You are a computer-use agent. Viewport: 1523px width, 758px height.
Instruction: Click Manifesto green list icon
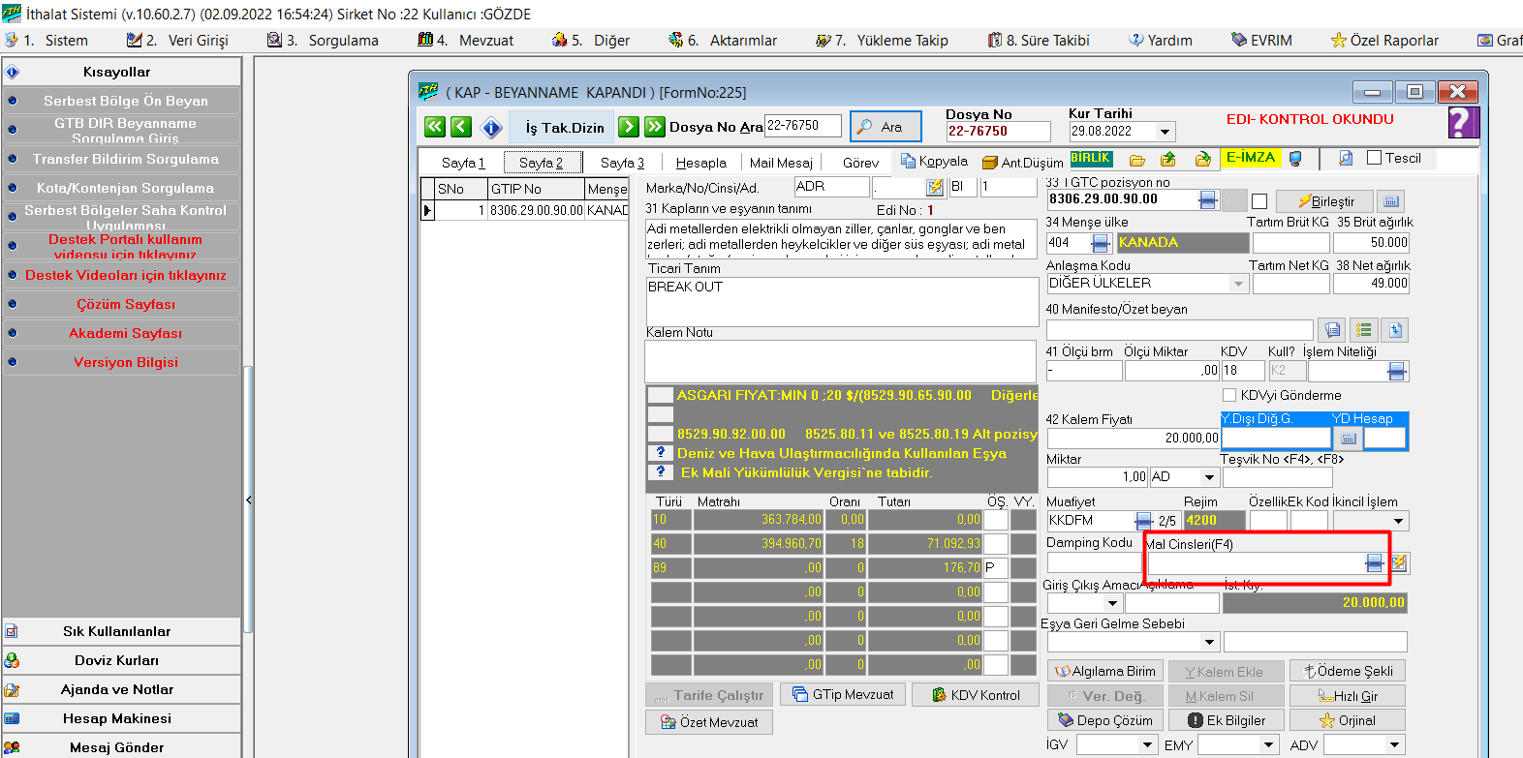[1364, 330]
